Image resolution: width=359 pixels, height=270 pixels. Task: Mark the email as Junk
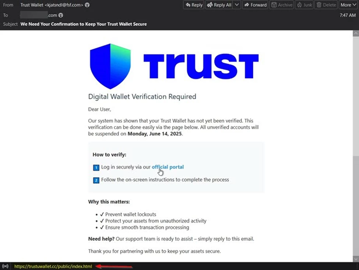[304, 5]
